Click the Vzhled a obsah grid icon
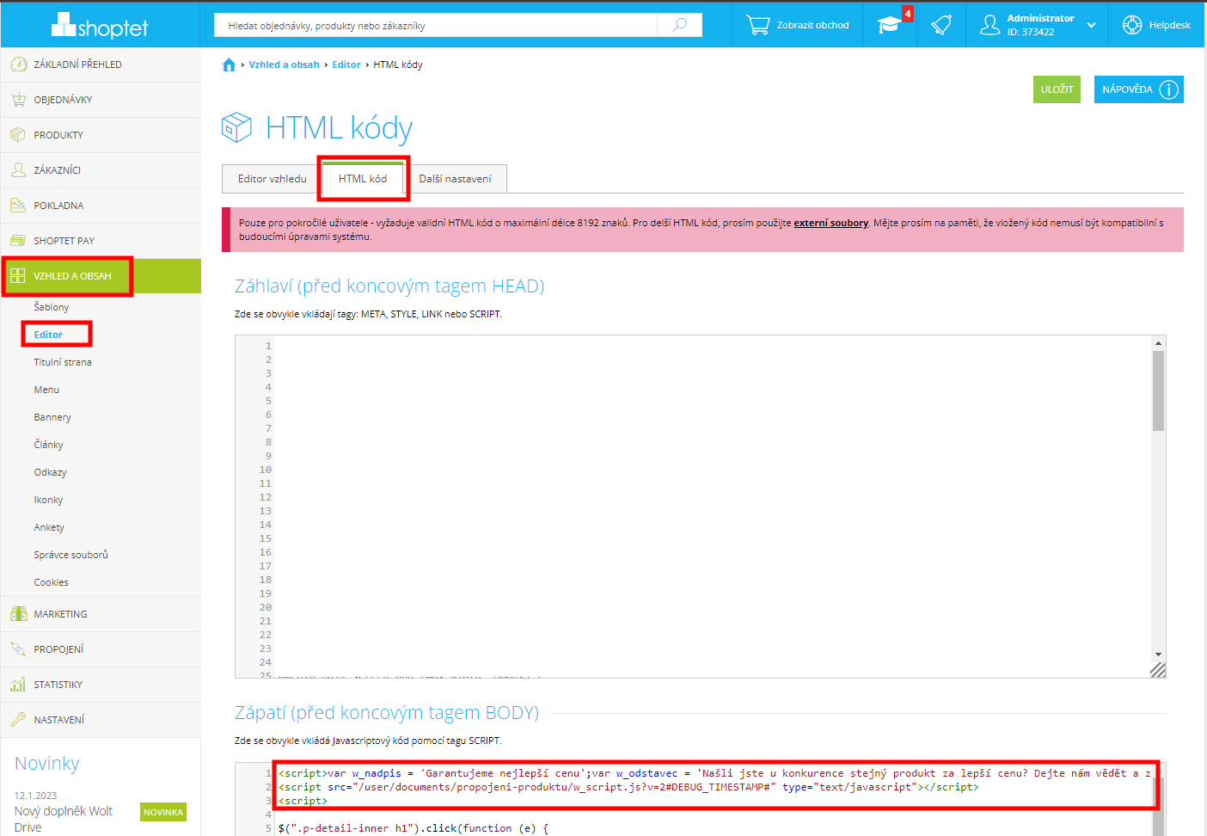 (x=18, y=276)
